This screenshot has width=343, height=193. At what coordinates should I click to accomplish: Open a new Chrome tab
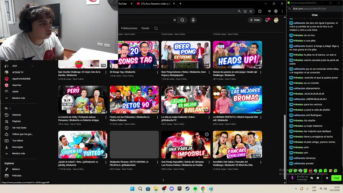(180, 4)
